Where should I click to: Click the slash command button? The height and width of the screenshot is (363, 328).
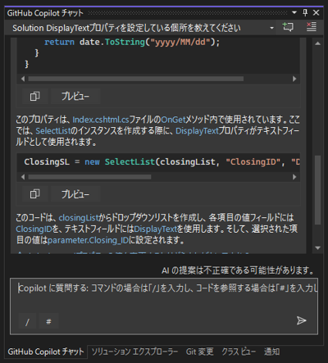27,321
